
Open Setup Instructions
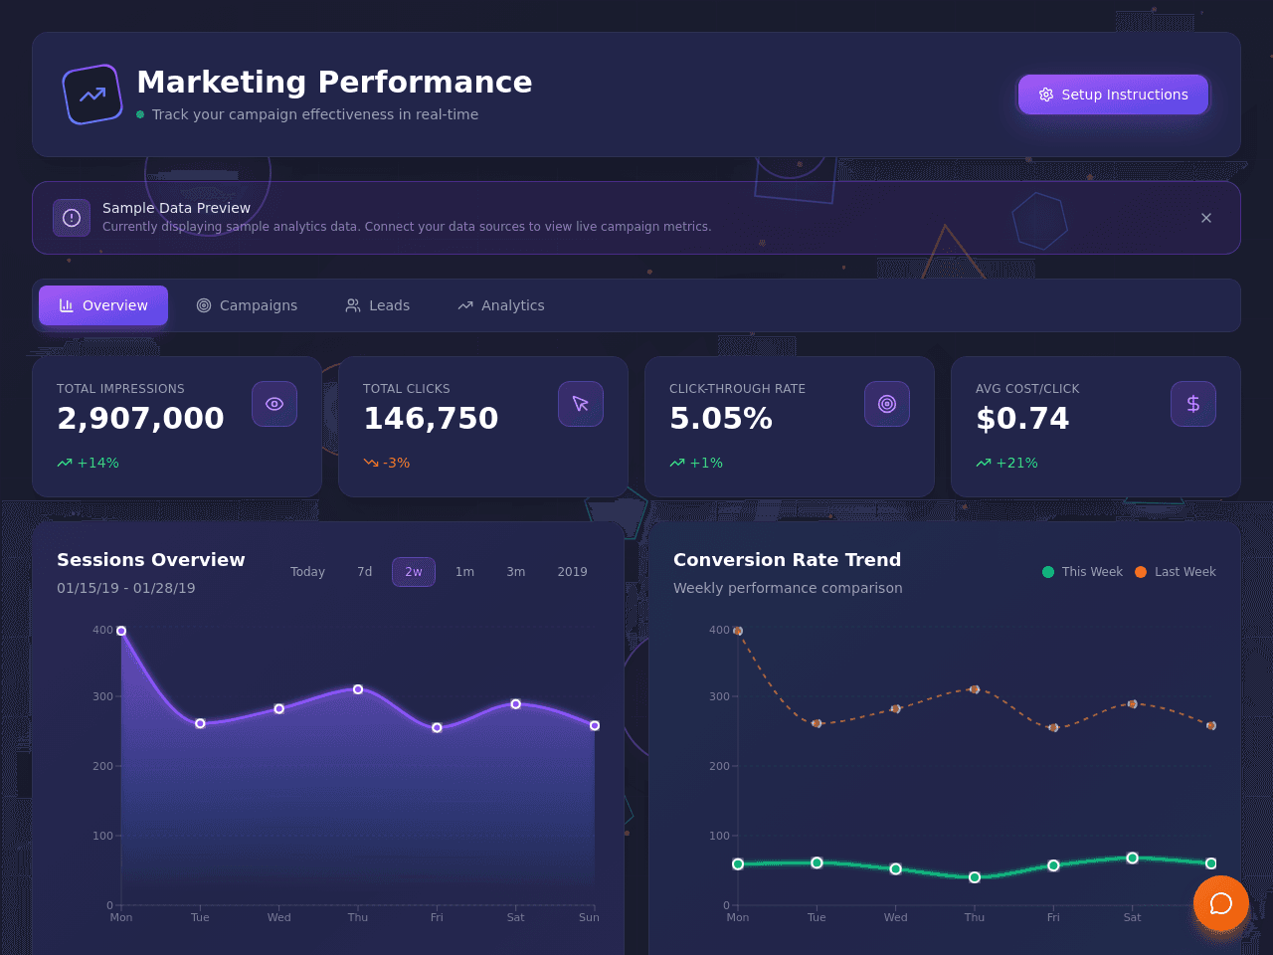[x=1113, y=95]
